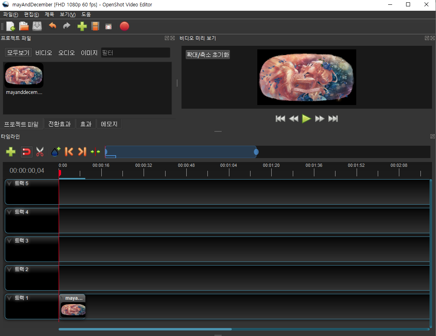Save project with the toolbar save icon

click(37, 26)
